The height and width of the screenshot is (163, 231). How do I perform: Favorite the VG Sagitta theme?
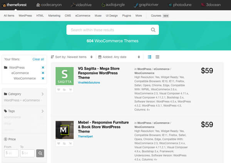point(59,90)
